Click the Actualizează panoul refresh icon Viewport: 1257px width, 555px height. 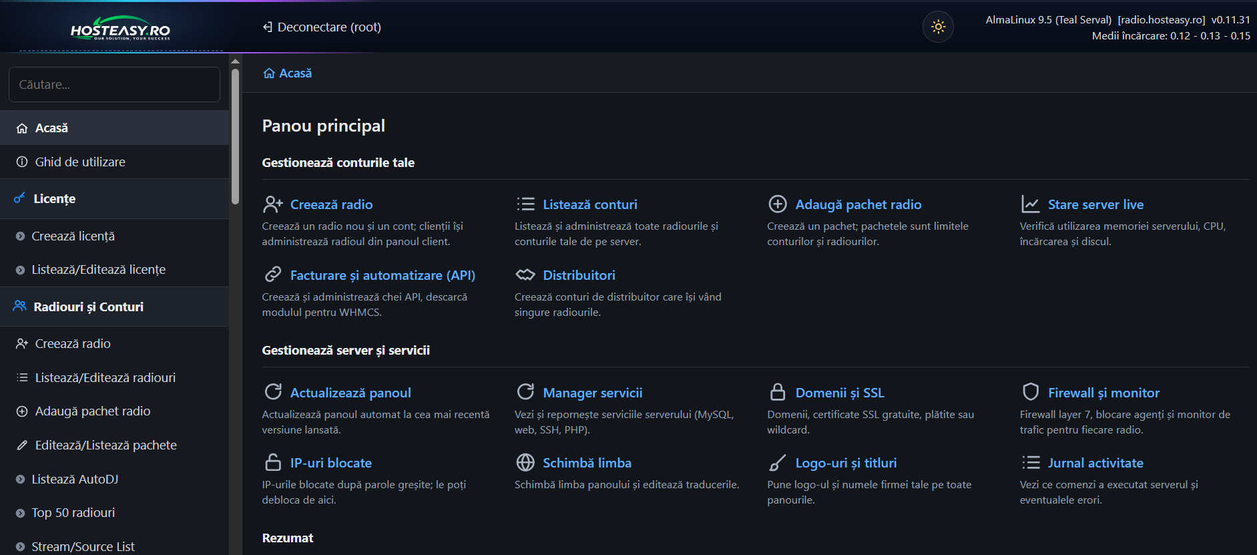(x=272, y=392)
